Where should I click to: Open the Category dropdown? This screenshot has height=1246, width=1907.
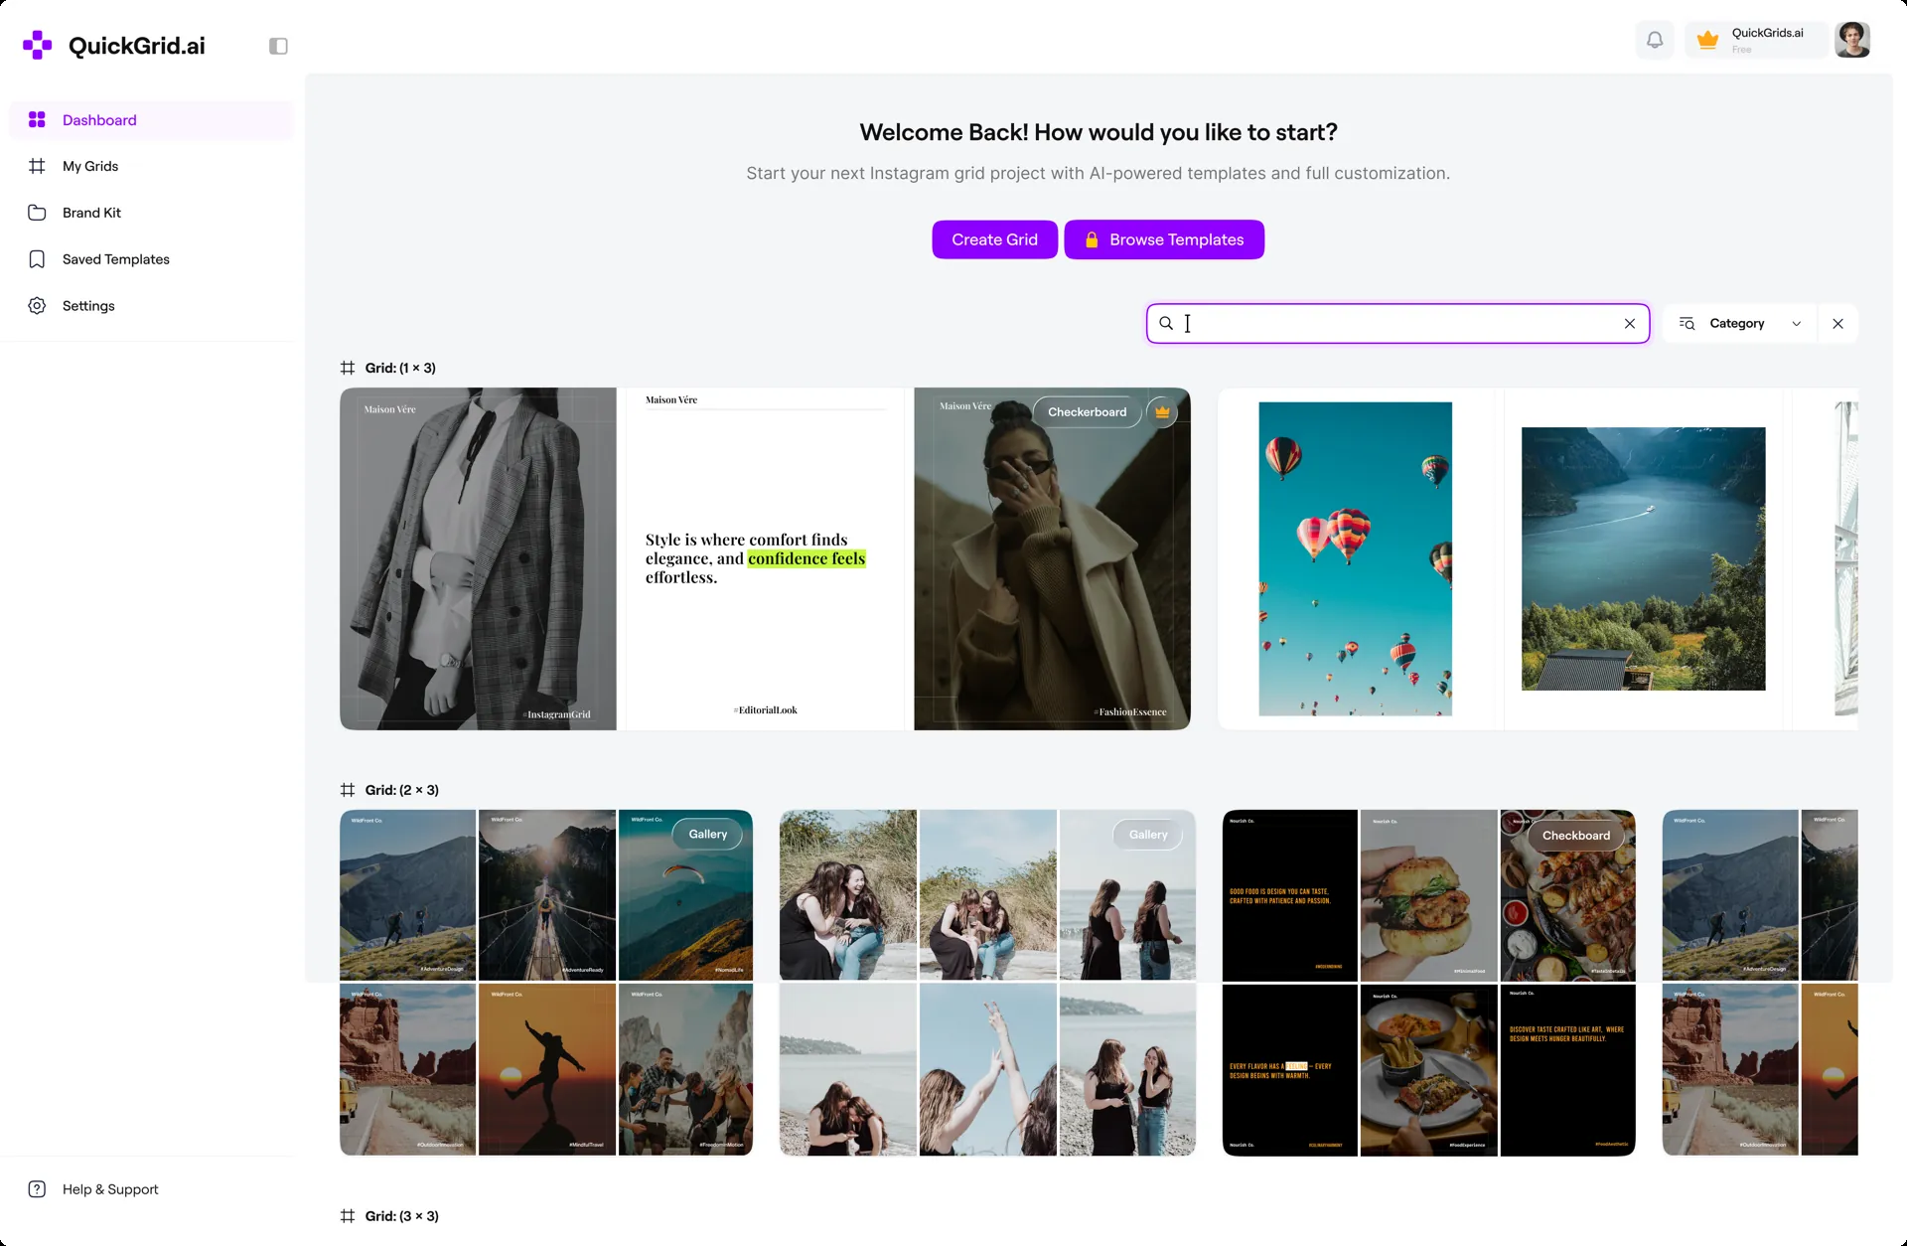(x=1740, y=324)
